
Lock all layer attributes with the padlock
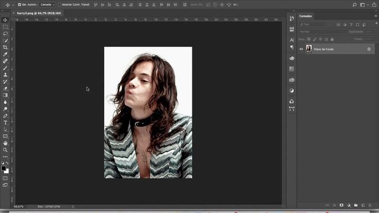332,39
